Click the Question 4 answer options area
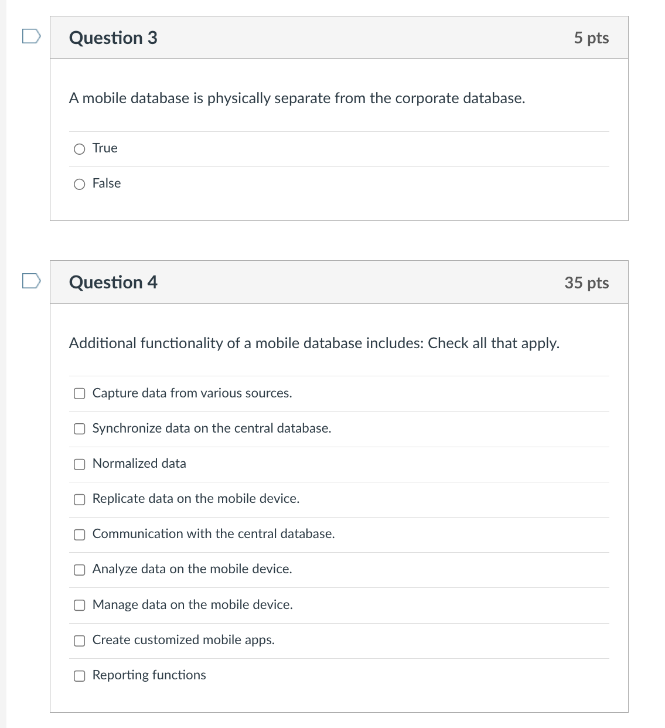Viewport: 665px width, 728px height. [x=339, y=533]
